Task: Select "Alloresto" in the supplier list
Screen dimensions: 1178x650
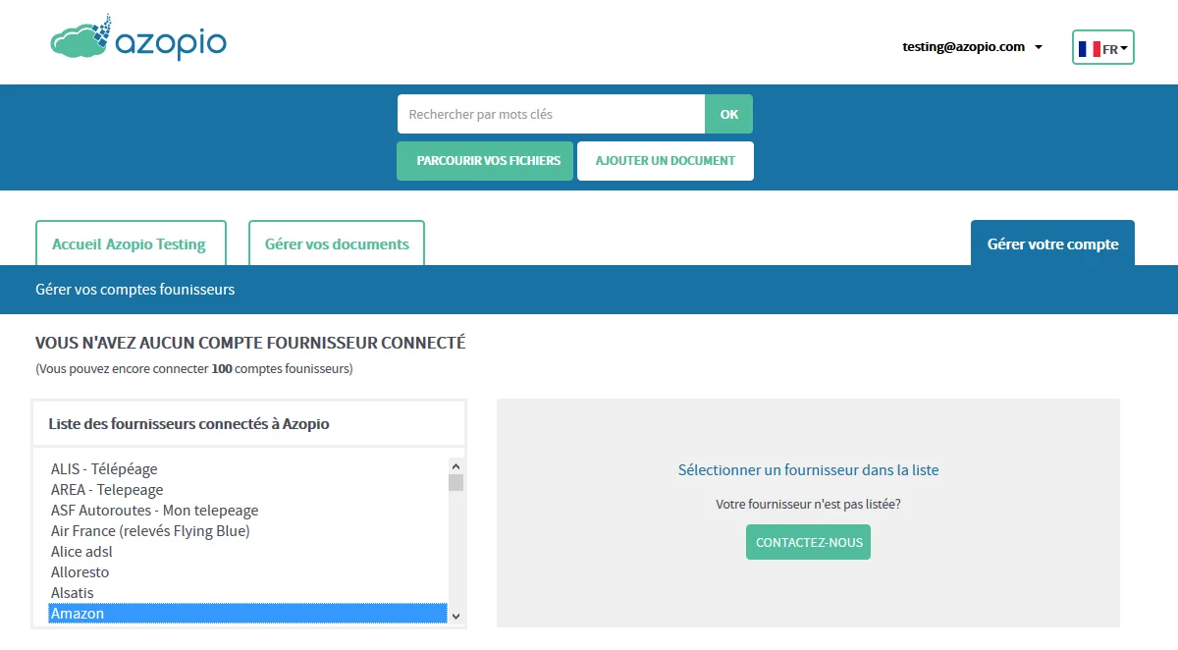Action: pyautogui.click(x=248, y=572)
